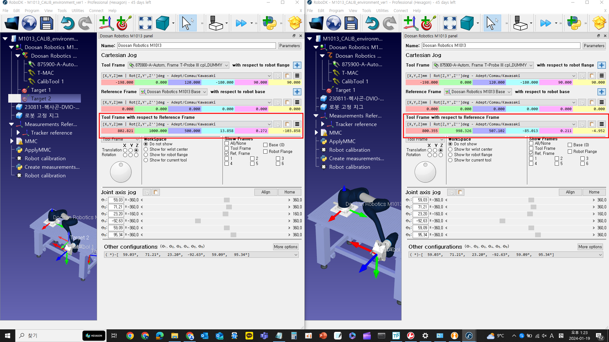Open Connect menu in right window
The image size is (609, 342).
[x=401, y=10]
